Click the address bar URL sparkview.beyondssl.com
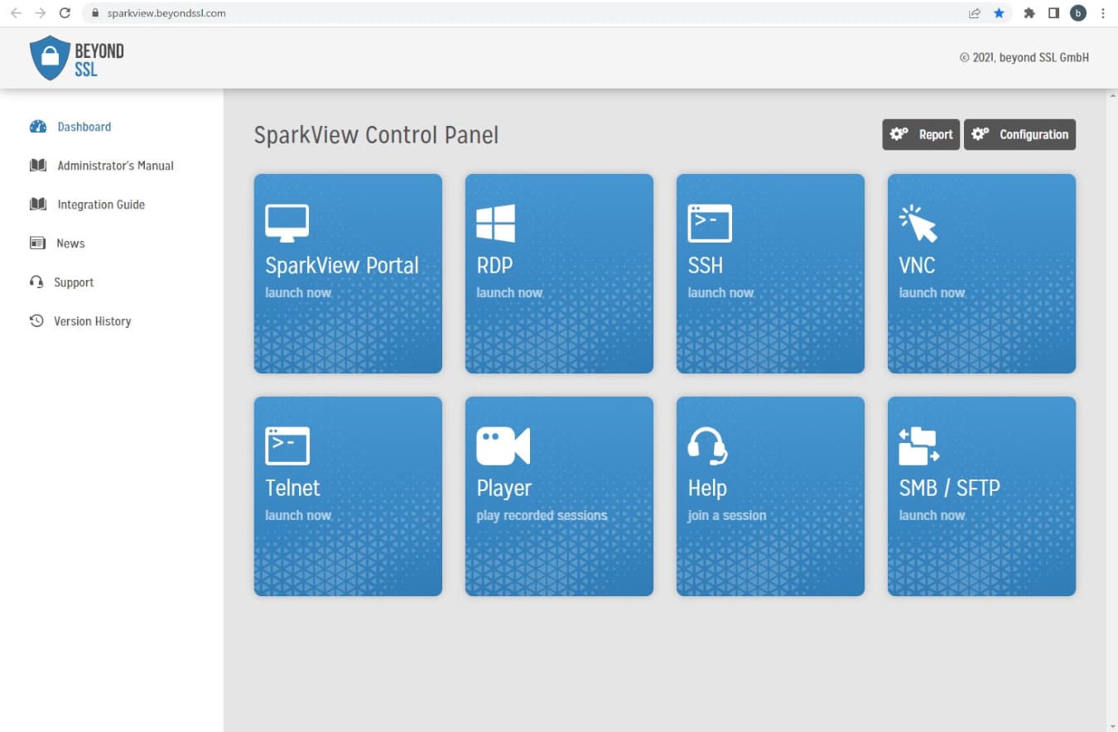The image size is (1118, 732). click(x=166, y=13)
